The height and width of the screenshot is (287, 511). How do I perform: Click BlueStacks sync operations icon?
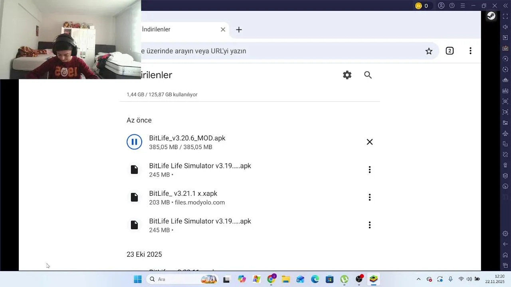[505, 69]
